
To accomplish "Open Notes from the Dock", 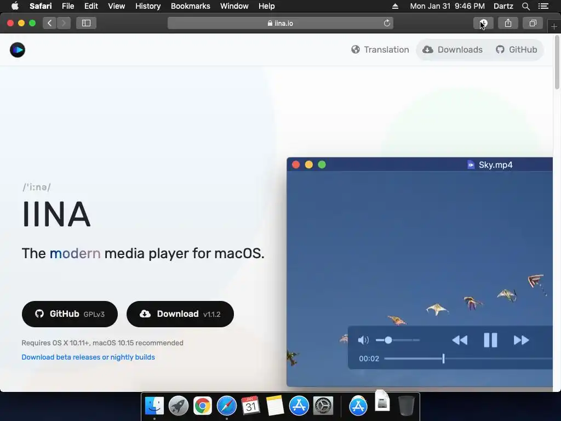I will click(x=275, y=406).
